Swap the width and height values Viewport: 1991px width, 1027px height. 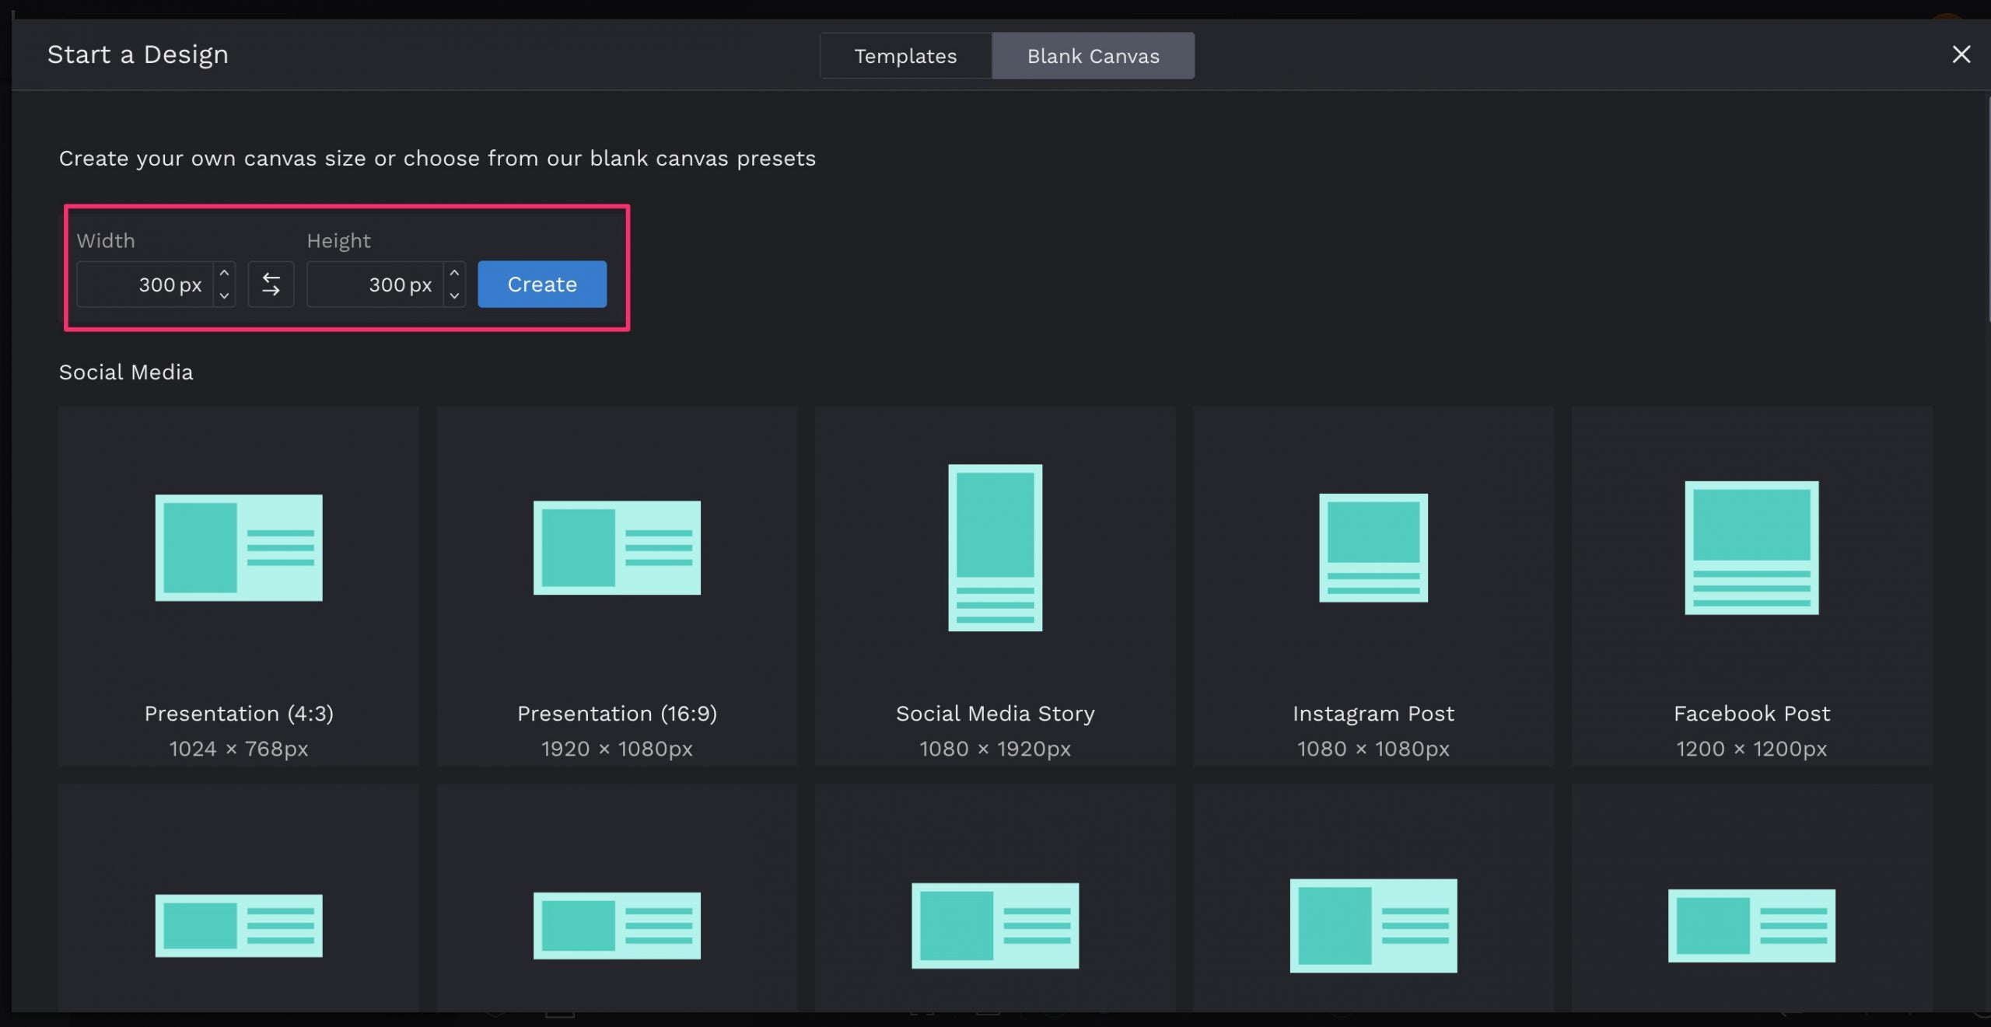point(271,284)
